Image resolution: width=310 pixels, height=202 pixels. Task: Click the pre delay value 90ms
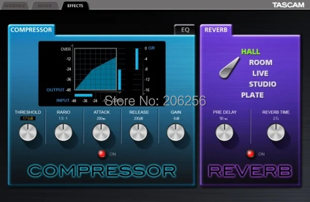(224, 119)
